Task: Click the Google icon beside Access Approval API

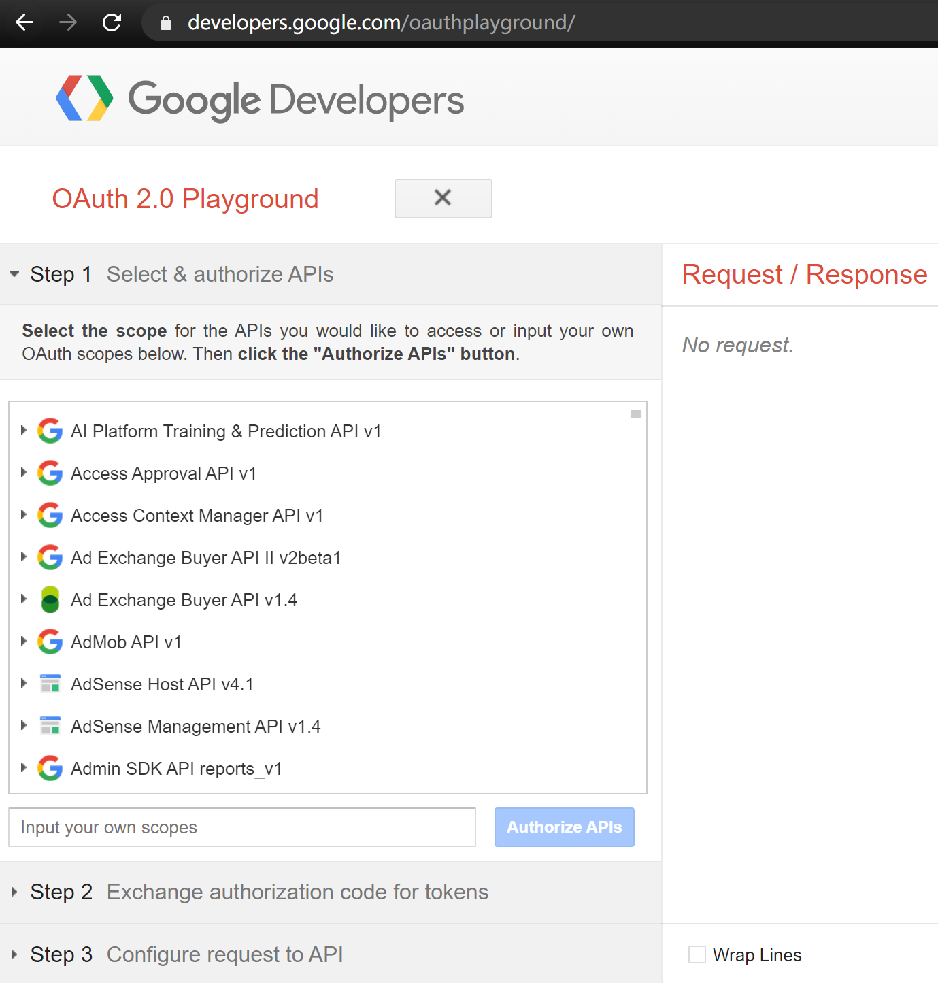Action: tap(50, 473)
